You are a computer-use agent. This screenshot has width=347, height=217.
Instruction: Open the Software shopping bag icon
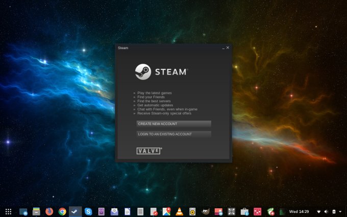point(244,211)
